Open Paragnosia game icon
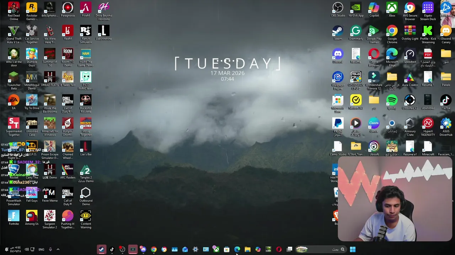 point(68,10)
